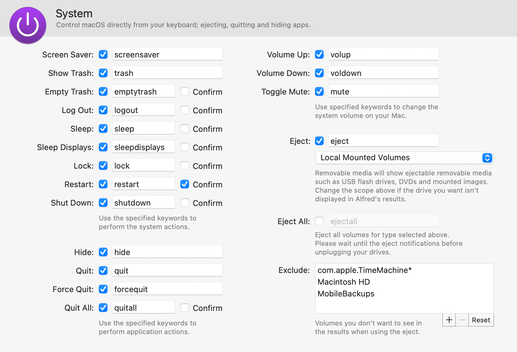The height and width of the screenshot is (352, 517).
Task: Click the Reset button under Exclude list
Action: pyautogui.click(x=481, y=320)
